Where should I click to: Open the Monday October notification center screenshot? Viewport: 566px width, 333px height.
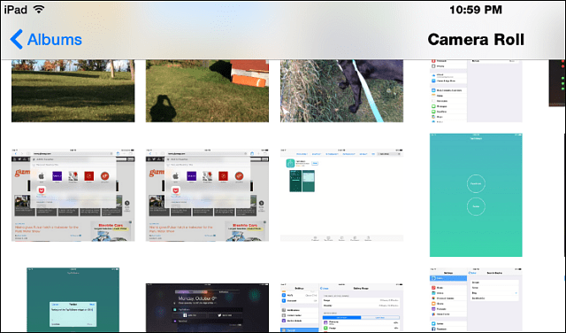pyautogui.click(x=207, y=307)
